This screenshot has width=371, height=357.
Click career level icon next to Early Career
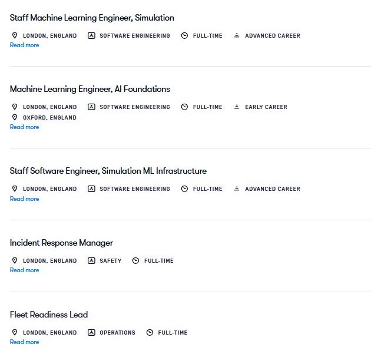coord(237,107)
